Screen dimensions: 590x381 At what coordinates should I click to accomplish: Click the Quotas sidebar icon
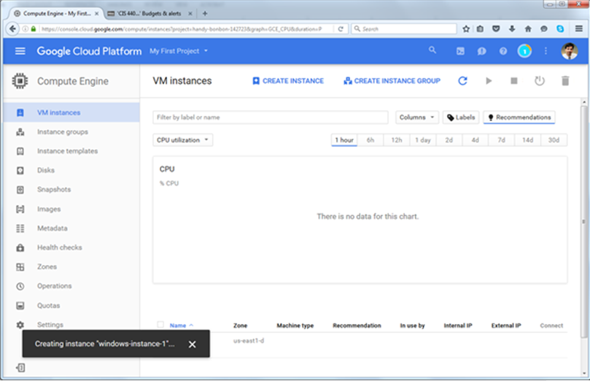20,305
